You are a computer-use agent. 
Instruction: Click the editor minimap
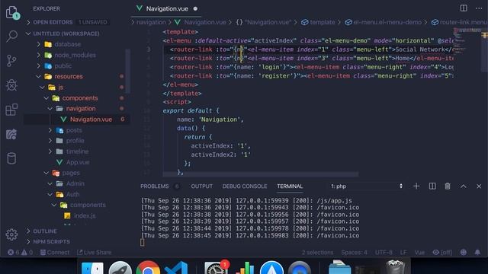point(467,40)
